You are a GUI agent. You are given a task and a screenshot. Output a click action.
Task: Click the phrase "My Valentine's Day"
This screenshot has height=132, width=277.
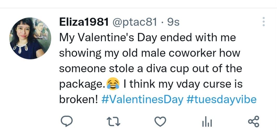coord(108,38)
